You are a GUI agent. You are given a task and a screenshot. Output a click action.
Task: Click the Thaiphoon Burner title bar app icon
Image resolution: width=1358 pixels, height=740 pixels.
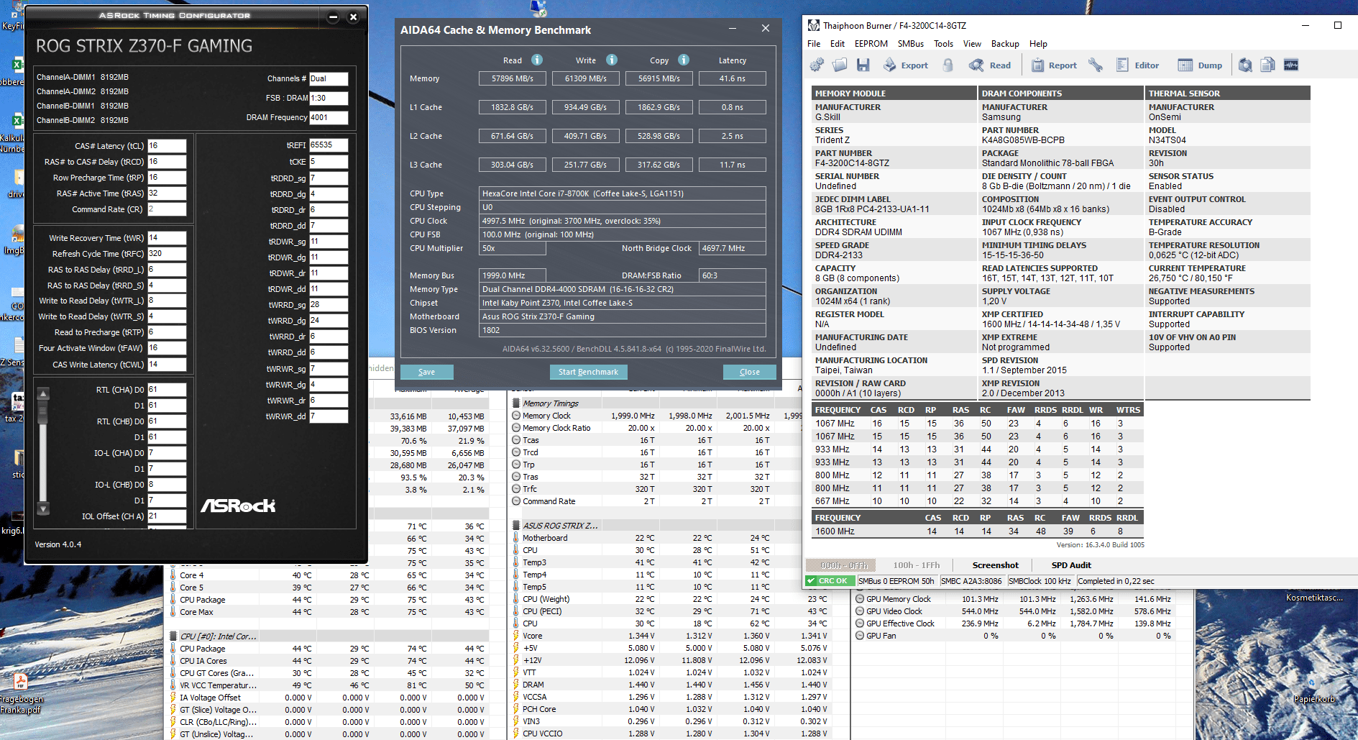click(814, 25)
